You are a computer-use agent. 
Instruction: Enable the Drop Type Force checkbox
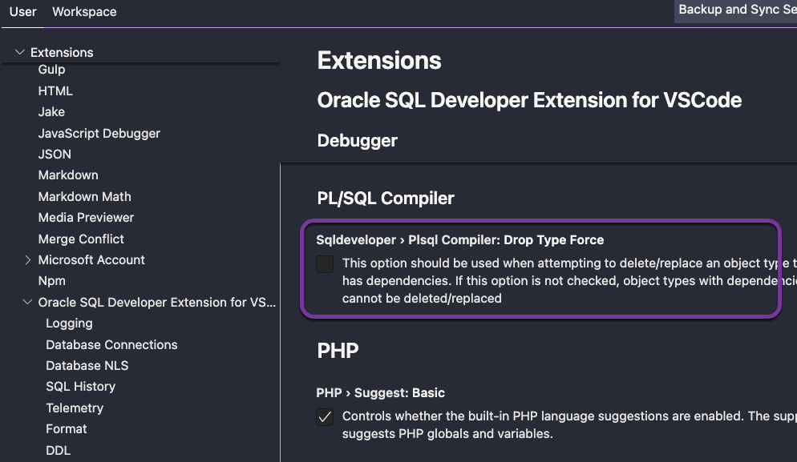click(x=325, y=264)
